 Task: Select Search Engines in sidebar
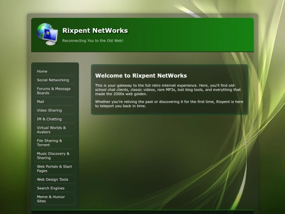(55, 188)
